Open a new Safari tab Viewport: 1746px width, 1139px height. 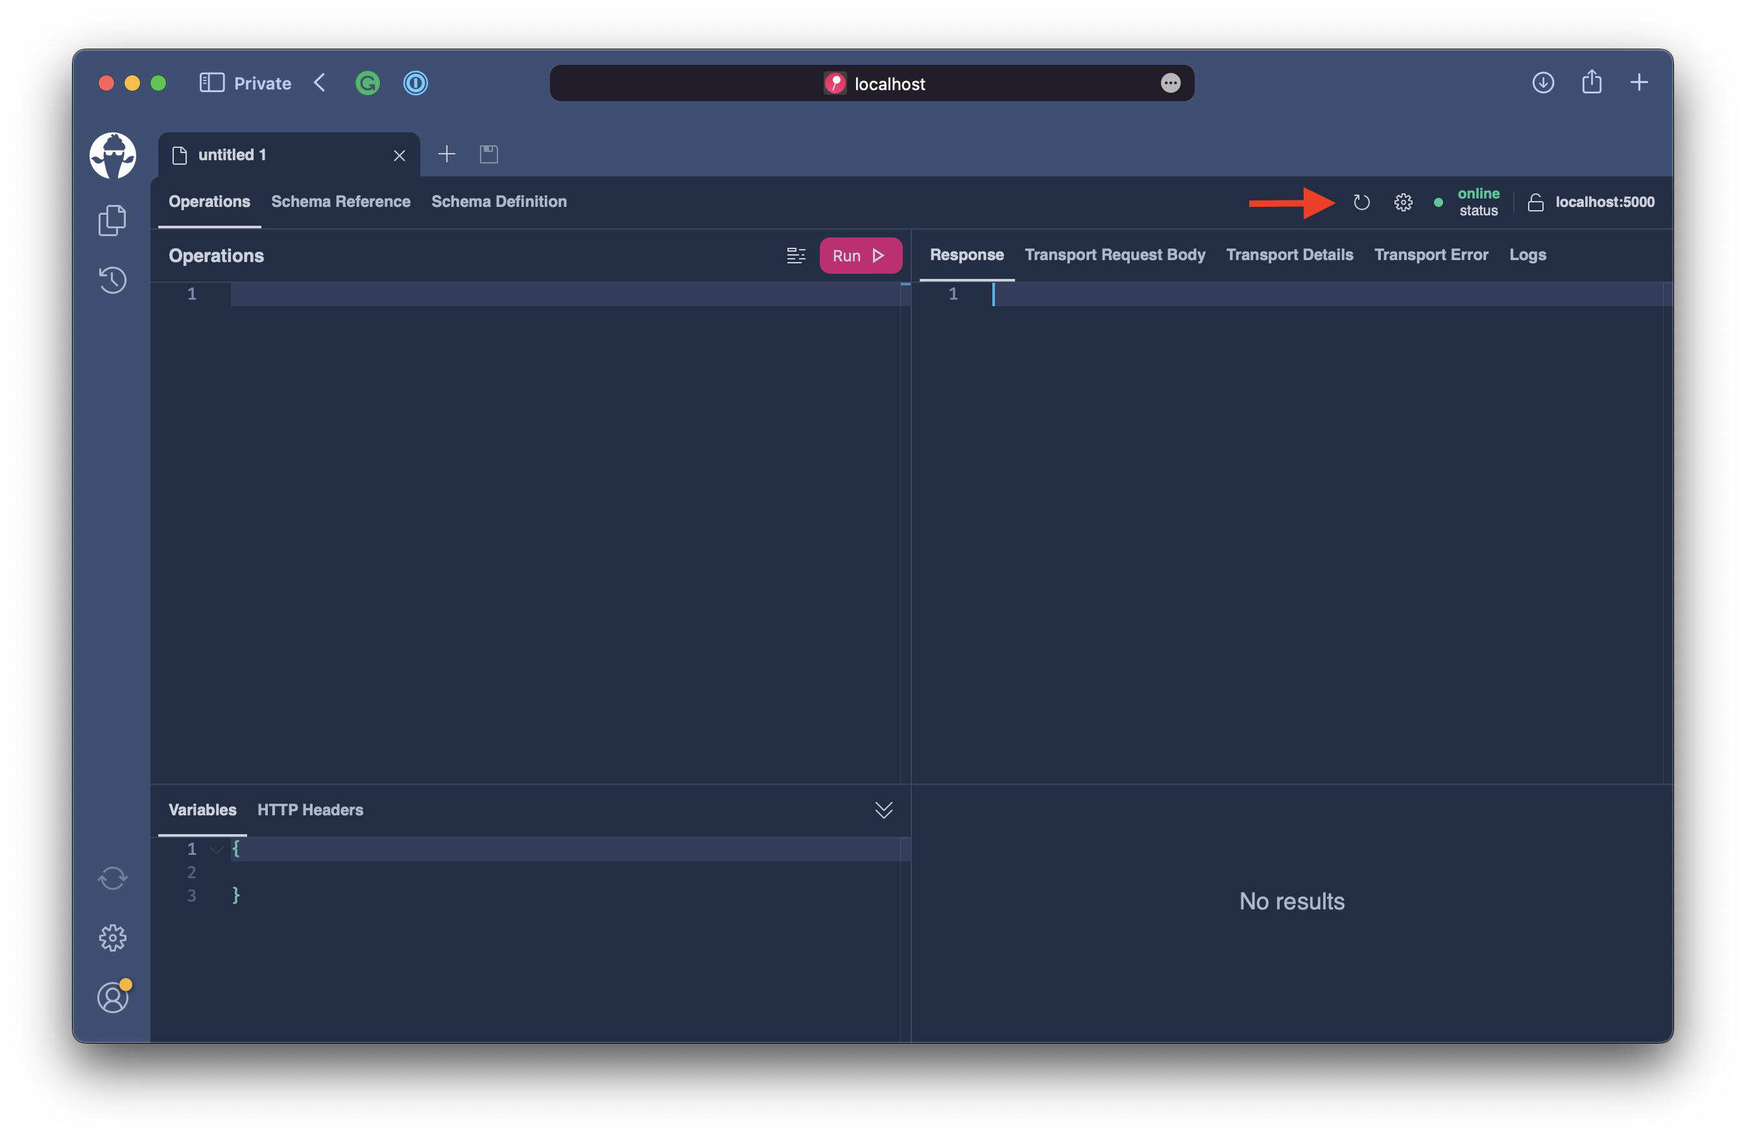point(1638,82)
